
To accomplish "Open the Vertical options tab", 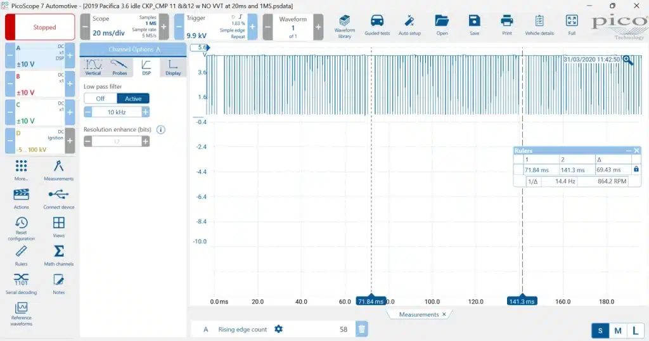I will pyautogui.click(x=93, y=67).
